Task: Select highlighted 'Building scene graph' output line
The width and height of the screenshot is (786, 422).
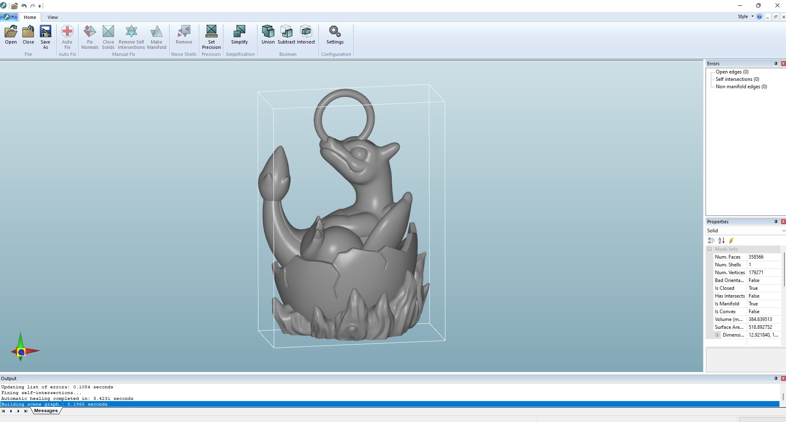Action: [x=390, y=404]
